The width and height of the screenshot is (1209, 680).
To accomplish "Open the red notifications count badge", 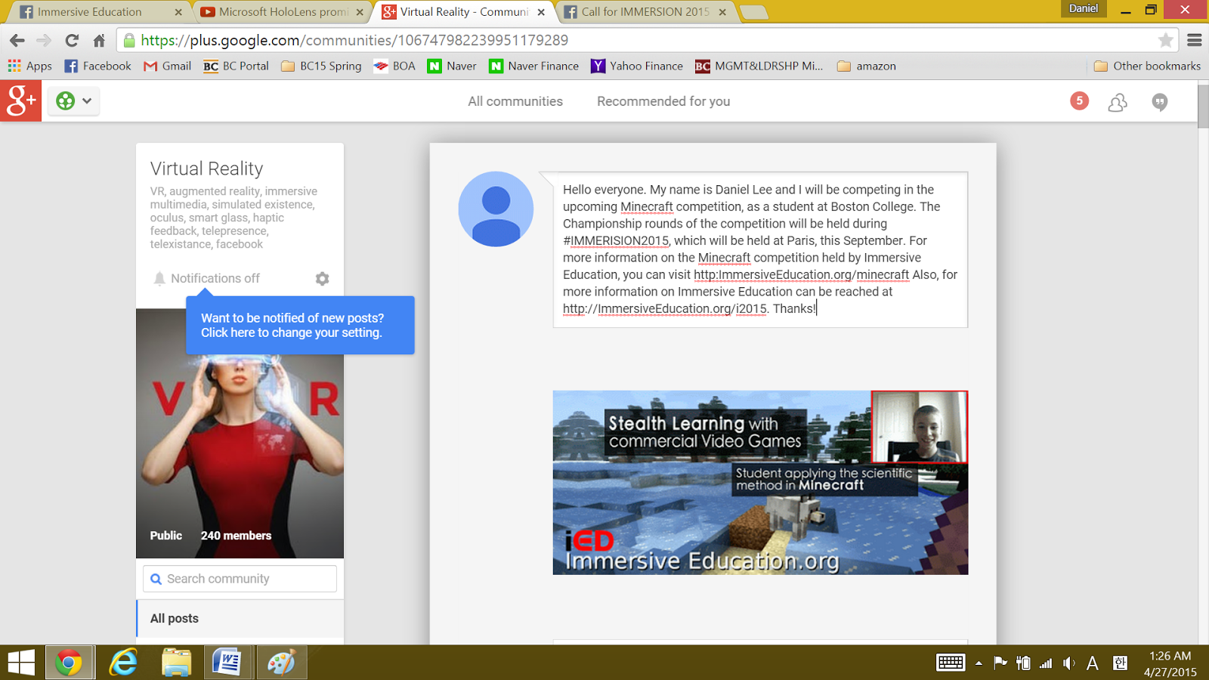I will 1079,100.
